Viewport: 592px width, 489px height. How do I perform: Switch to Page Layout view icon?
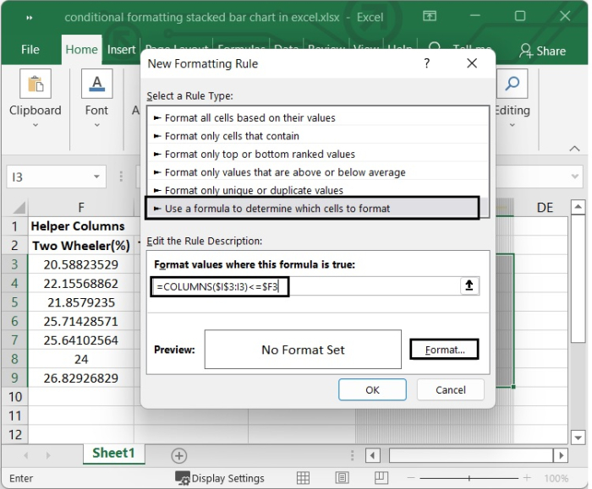[x=342, y=478]
